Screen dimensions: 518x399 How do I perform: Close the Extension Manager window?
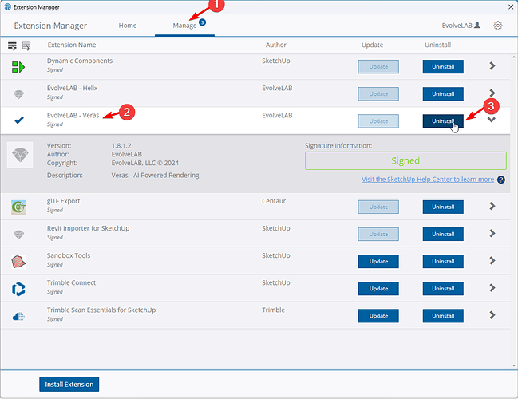point(510,6)
